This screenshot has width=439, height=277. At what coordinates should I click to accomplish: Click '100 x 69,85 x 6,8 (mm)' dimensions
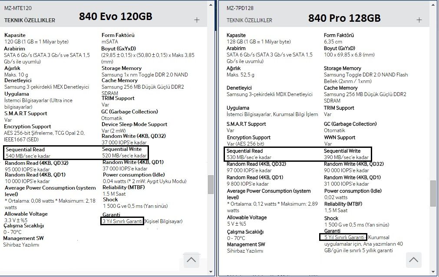pos(349,55)
